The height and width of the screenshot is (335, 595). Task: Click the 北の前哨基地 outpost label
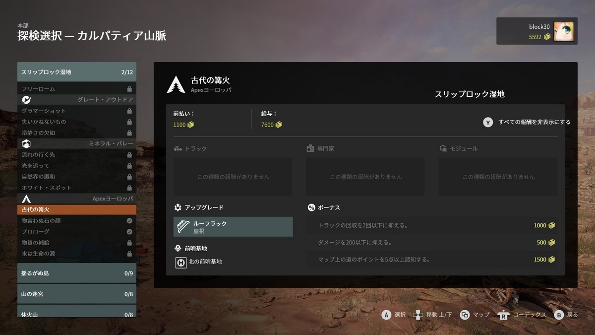click(205, 262)
